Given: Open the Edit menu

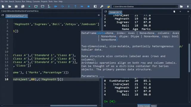Looking at the screenshot, I should click(6, 1).
